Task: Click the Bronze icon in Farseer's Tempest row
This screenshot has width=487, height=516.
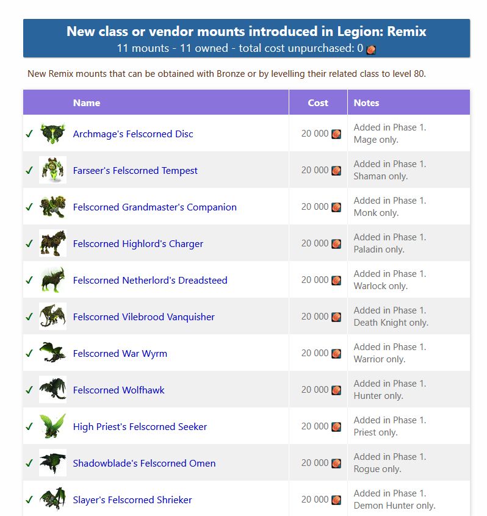Action: click(336, 170)
